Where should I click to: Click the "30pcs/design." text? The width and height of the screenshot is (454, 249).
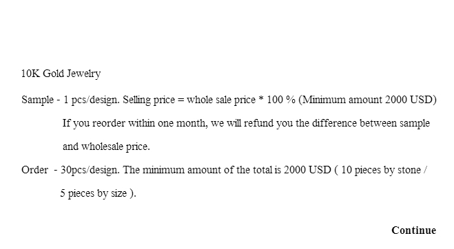[90, 170]
